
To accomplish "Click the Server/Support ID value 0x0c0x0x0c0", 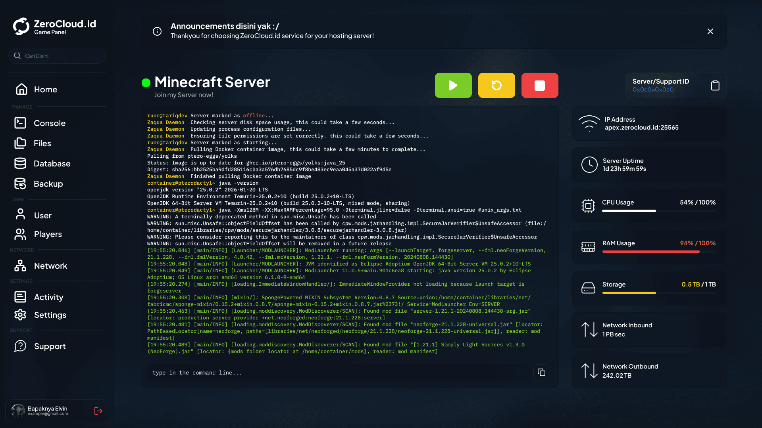I will (x=653, y=90).
